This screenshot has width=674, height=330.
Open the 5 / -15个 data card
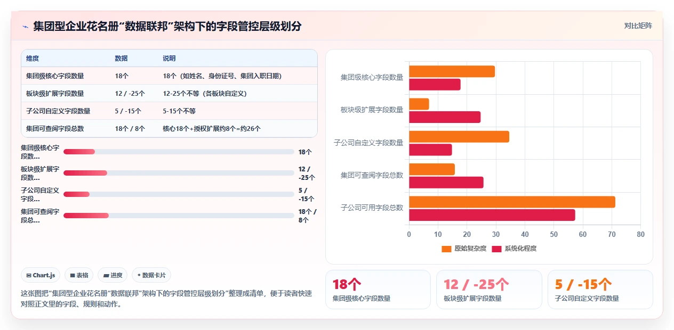(x=600, y=290)
